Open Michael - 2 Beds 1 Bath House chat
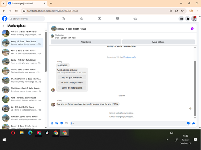The height and width of the screenshot is (150, 201). (x=22, y=118)
